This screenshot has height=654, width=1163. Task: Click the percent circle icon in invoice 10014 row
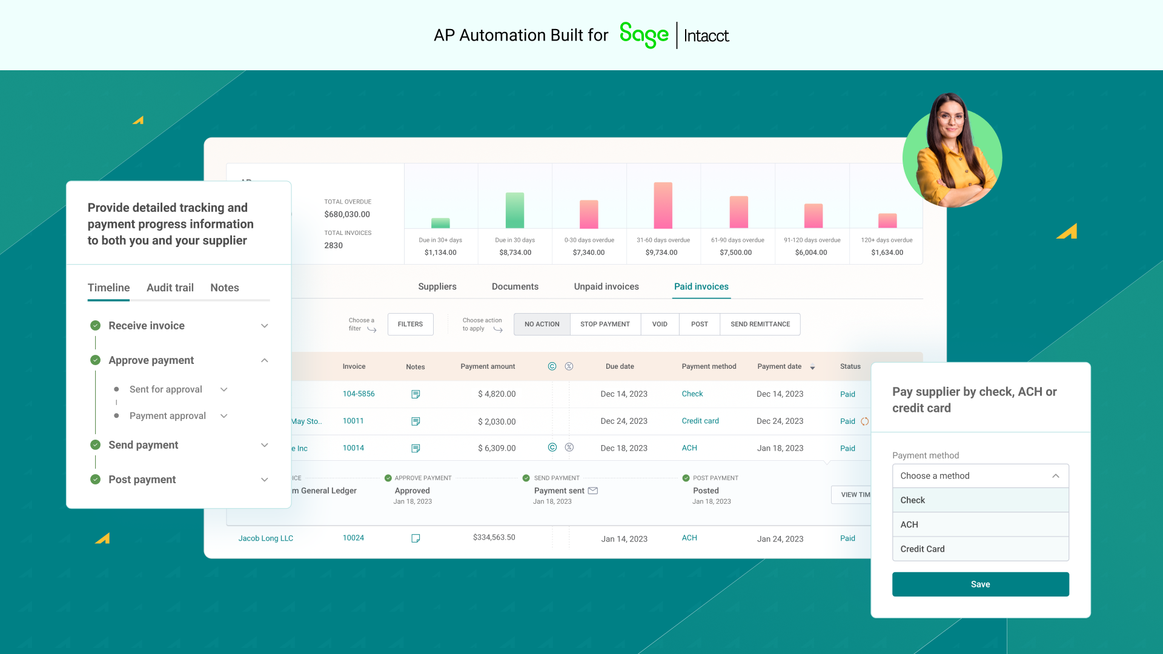[x=569, y=448]
